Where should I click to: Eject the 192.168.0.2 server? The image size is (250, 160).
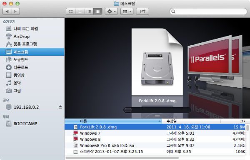coord(60,107)
